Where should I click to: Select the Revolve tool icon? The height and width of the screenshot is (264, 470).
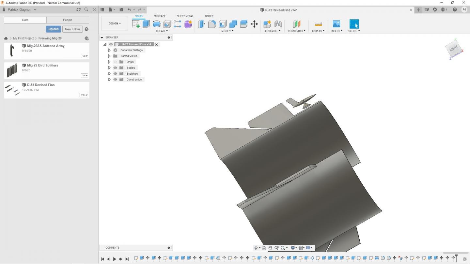tap(157, 24)
